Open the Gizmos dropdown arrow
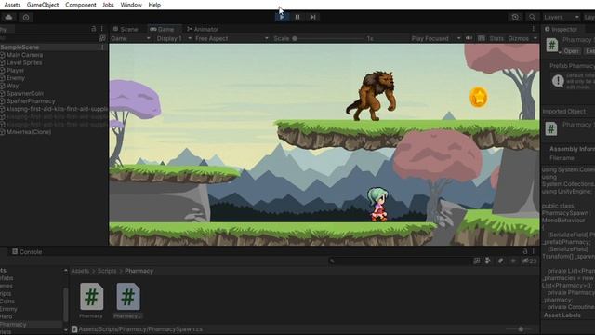Image resolution: width=595 pixels, height=335 pixels. pyautogui.click(x=535, y=38)
